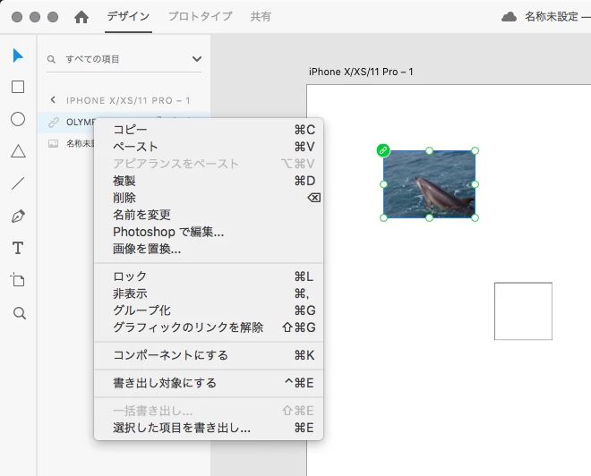The height and width of the screenshot is (476, 591).
Task: Select the Polygon triangle tool
Action: point(18,151)
